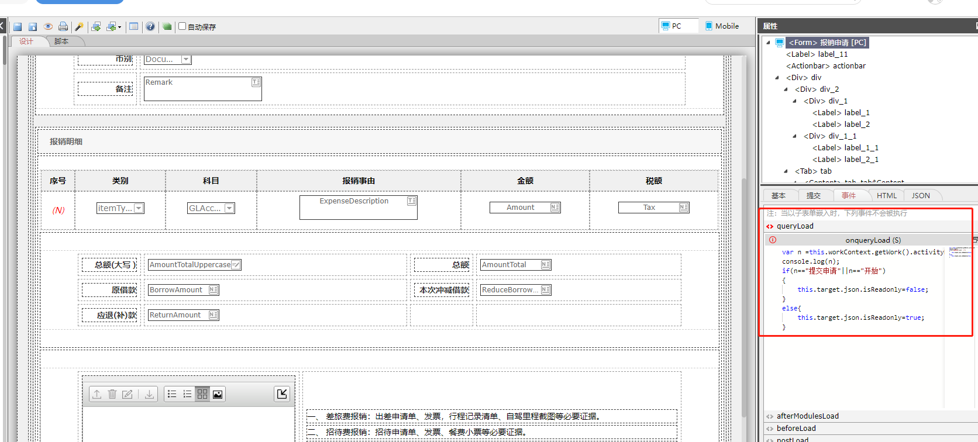Click the import icon with left green arrow
The width and height of the screenshot is (978, 442).
[x=111, y=27]
